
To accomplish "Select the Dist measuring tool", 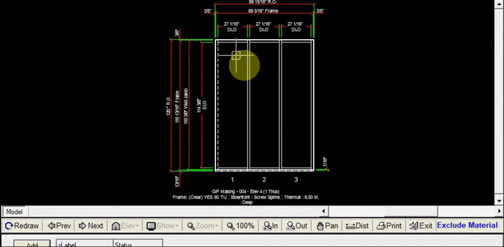I will tap(357, 226).
